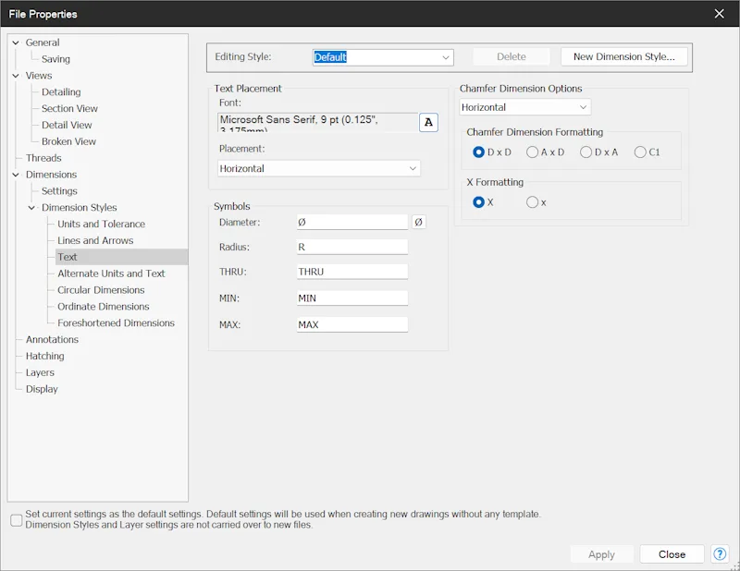740x571 pixels.
Task: Open the help question mark icon
Action: tap(720, 554)
